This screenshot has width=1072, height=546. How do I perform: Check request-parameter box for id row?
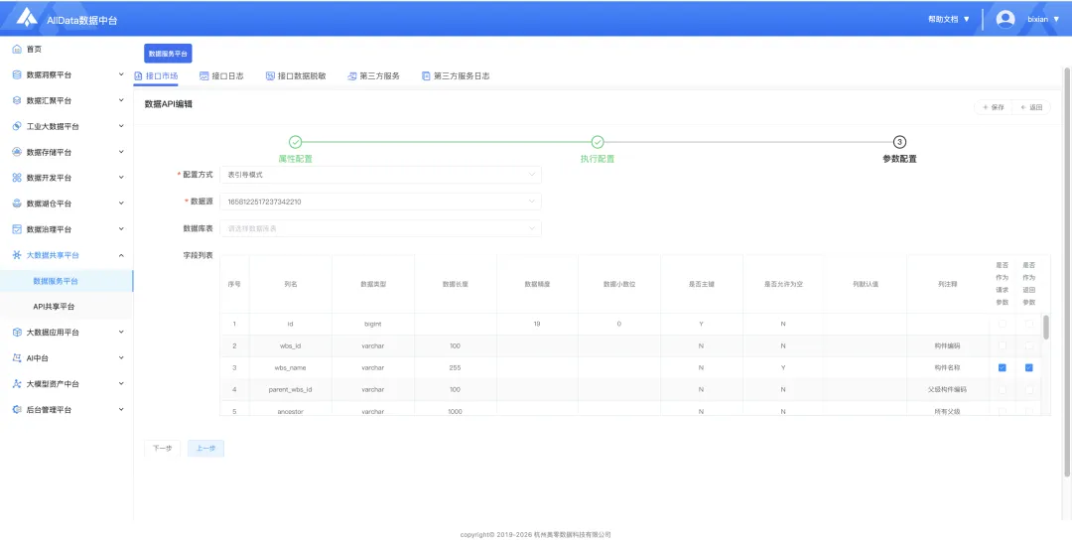tap(1003, 324)
